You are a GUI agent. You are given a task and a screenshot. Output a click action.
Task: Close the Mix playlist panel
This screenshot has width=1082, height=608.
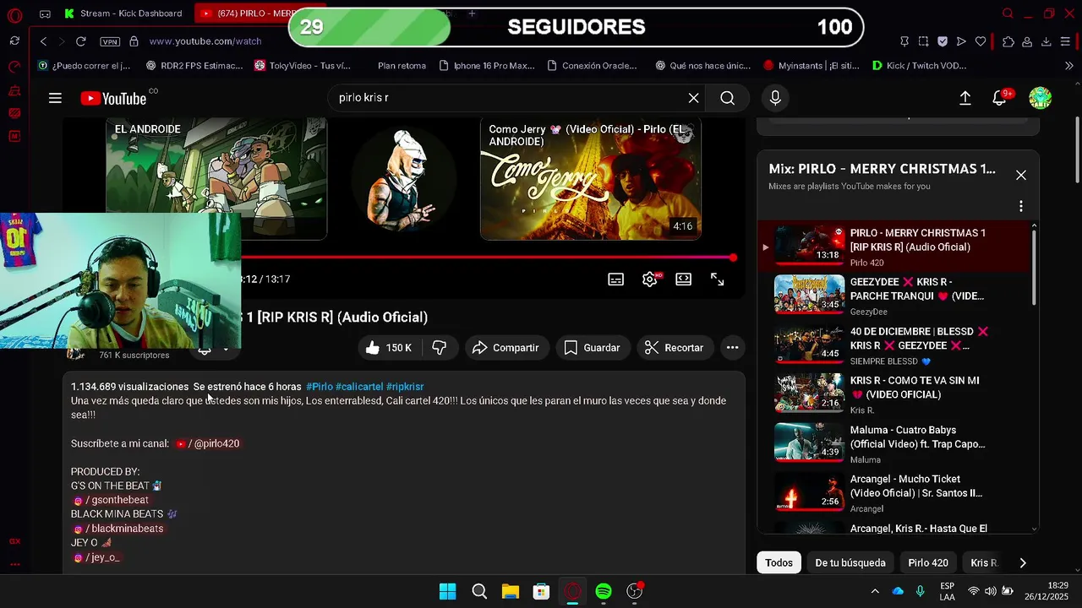(1020, 175)
